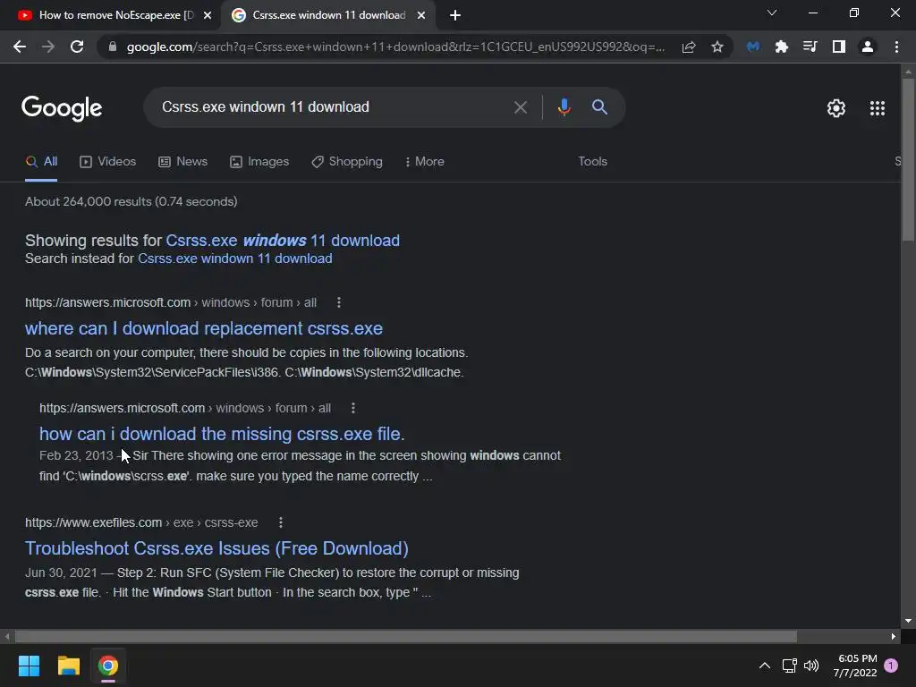The image size is (916, 687).
Task: Click the 'About 264,000 results' text
Action: pos(131,201)
